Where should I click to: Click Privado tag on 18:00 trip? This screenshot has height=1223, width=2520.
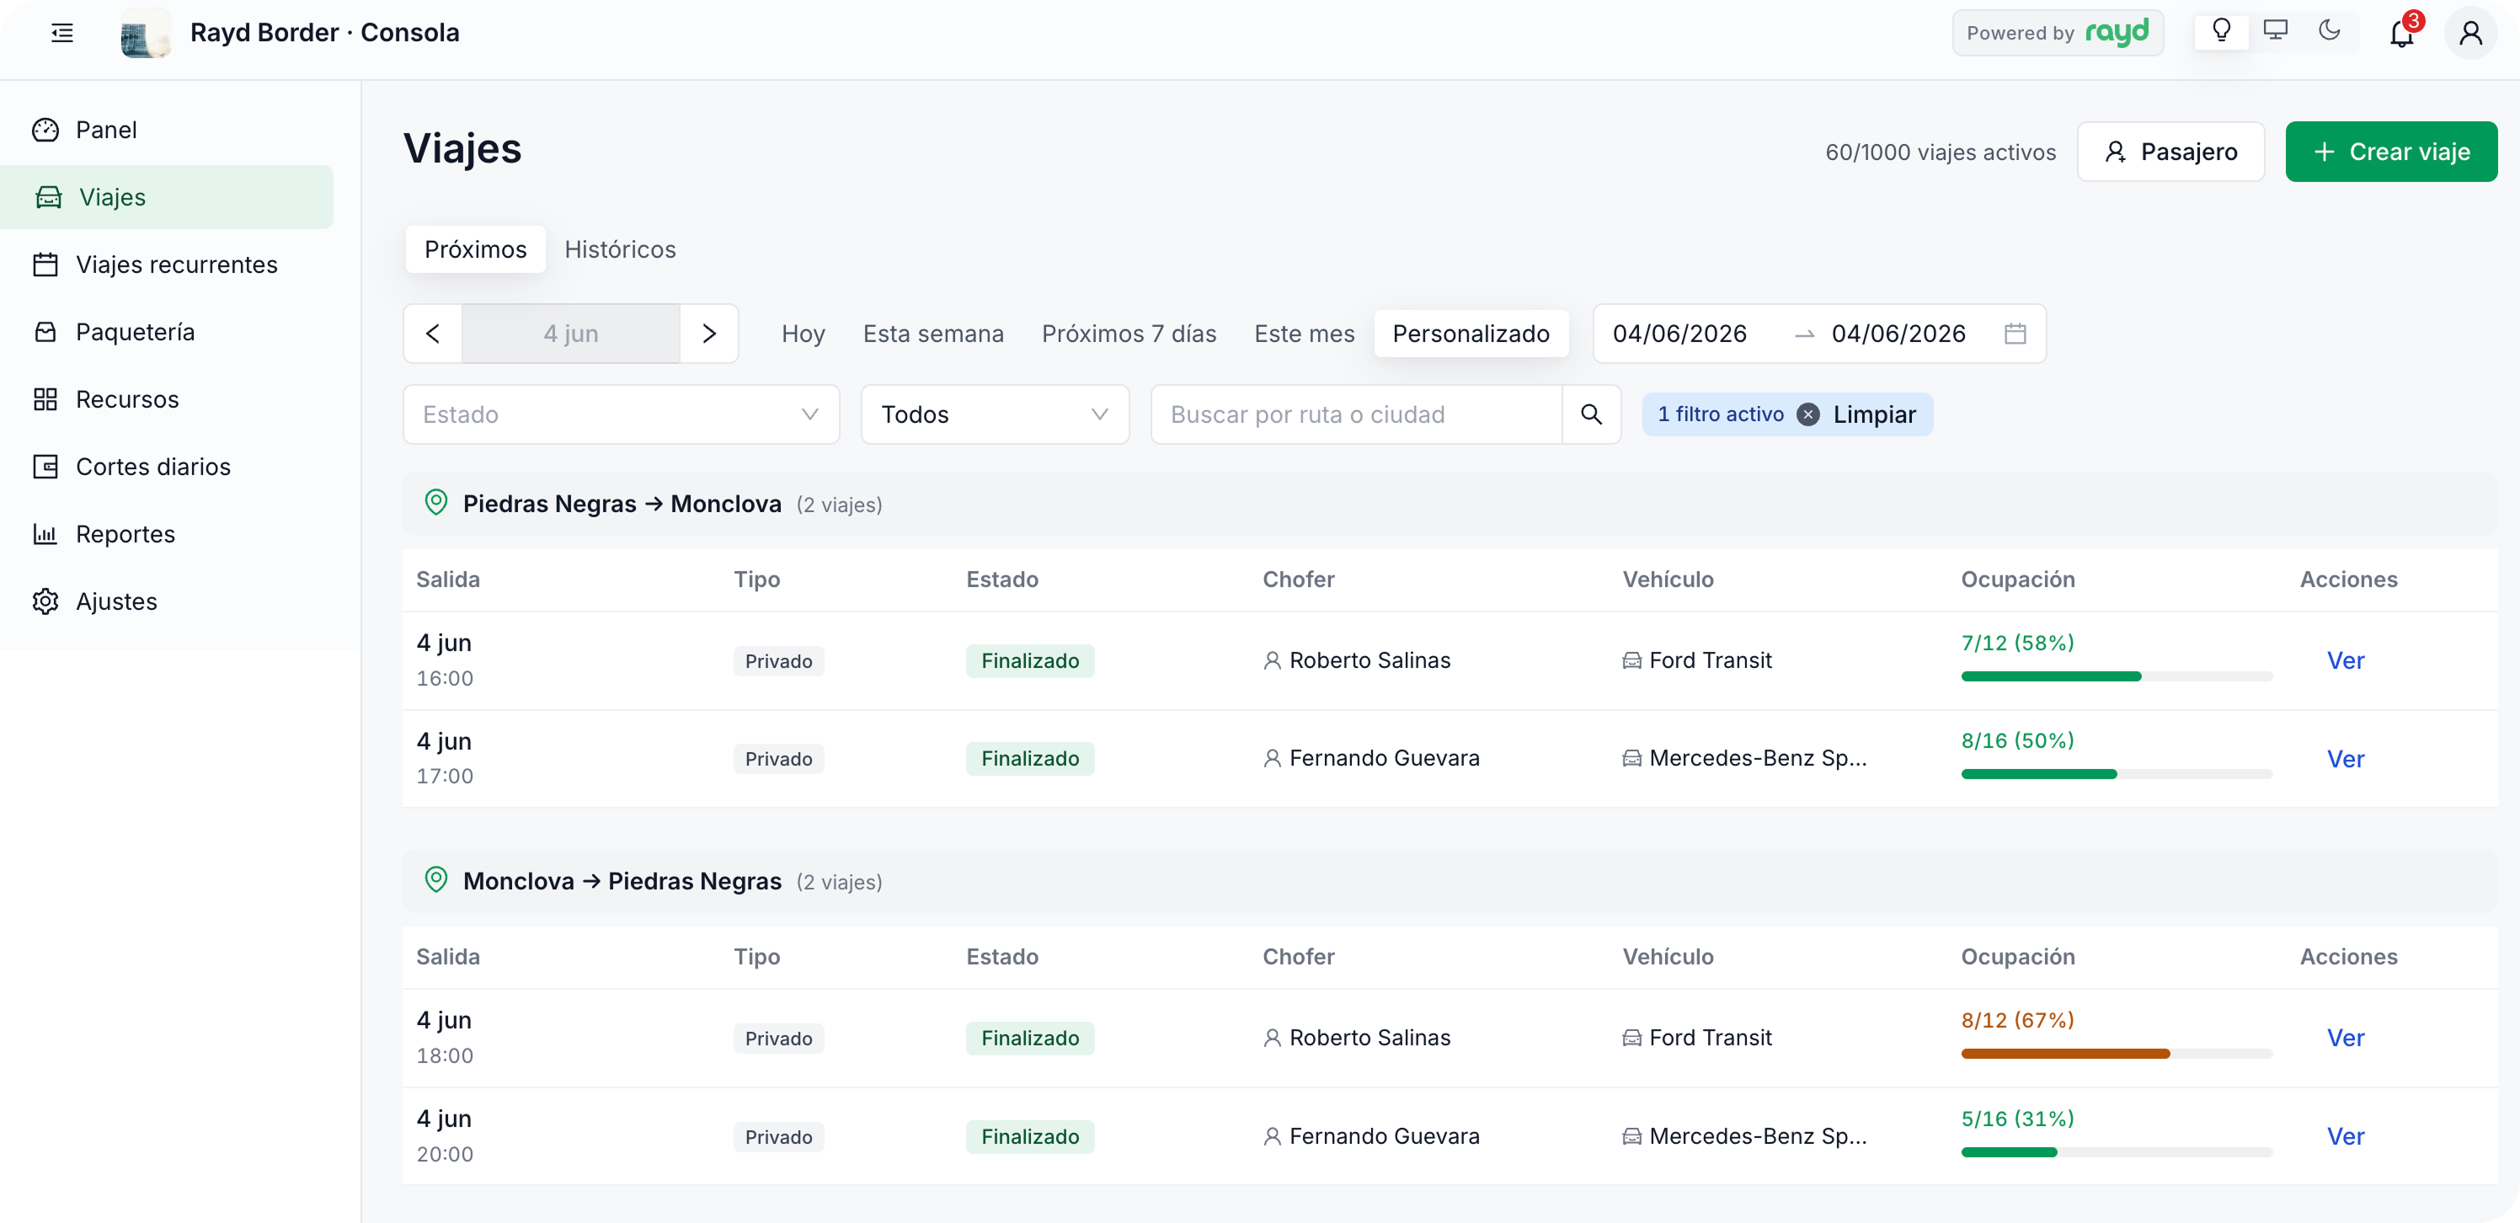[779, 1038]
